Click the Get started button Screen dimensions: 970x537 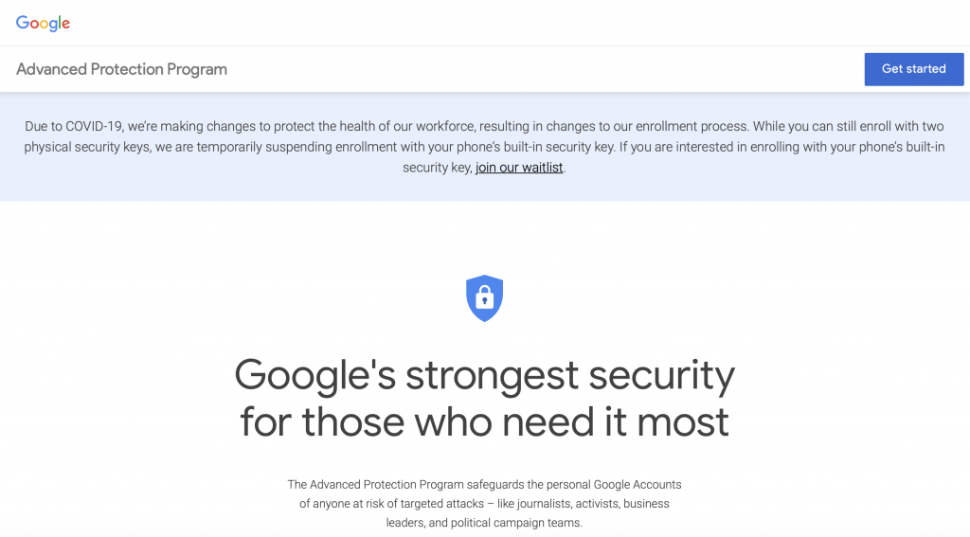click(914, 69)
